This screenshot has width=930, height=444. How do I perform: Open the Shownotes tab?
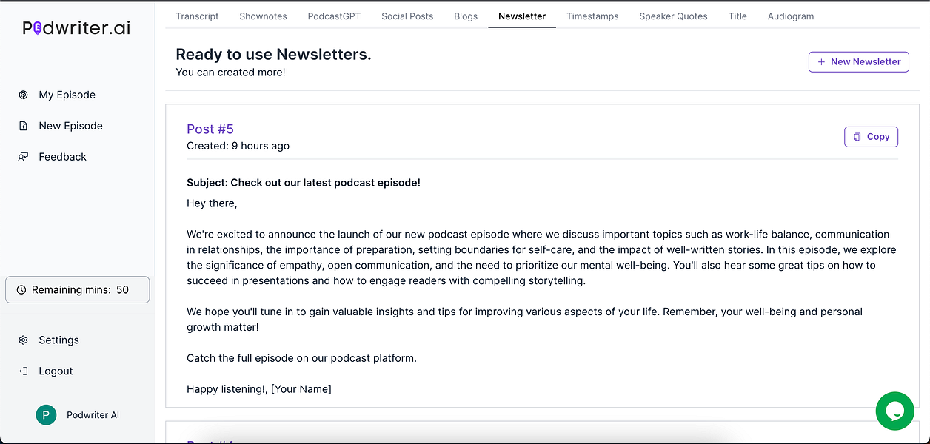(263, 16)
